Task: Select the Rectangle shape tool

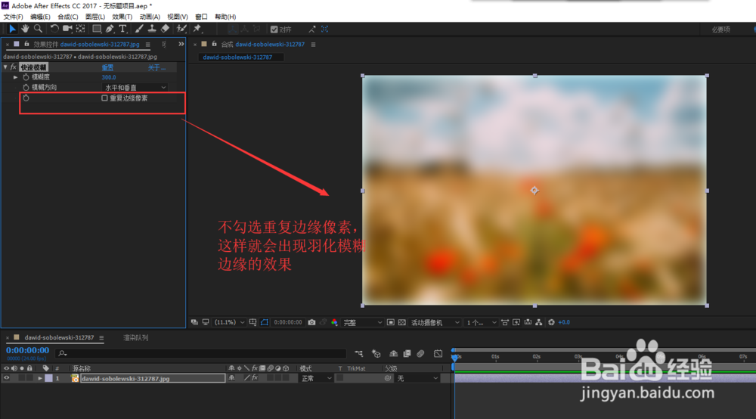Action: click(97, 29)
